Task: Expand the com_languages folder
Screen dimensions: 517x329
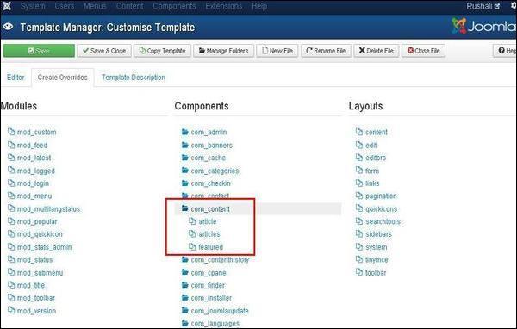Action: pos(215,323)
